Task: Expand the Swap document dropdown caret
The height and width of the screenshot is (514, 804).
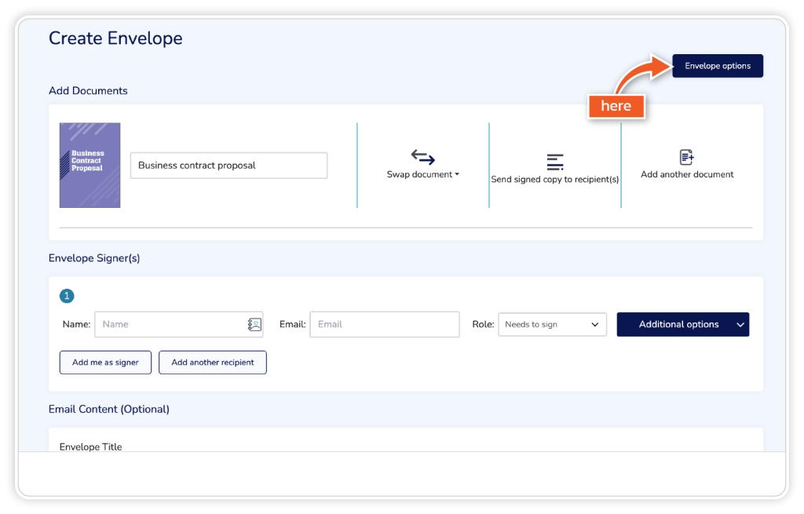Action: pyautogui.click(x=457, y=175)
